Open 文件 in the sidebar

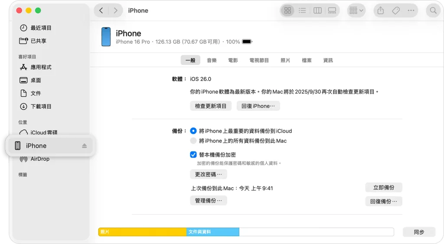tap(30, 93)
